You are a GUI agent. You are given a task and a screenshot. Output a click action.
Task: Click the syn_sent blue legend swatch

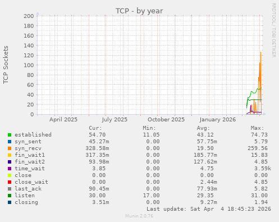(10, 142)
